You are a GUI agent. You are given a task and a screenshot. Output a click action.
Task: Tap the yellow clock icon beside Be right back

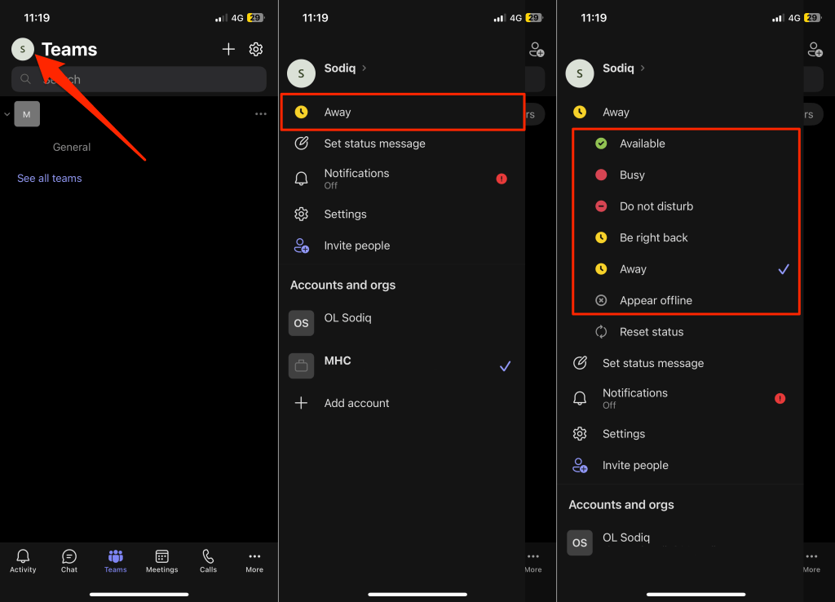coord(601,237)
